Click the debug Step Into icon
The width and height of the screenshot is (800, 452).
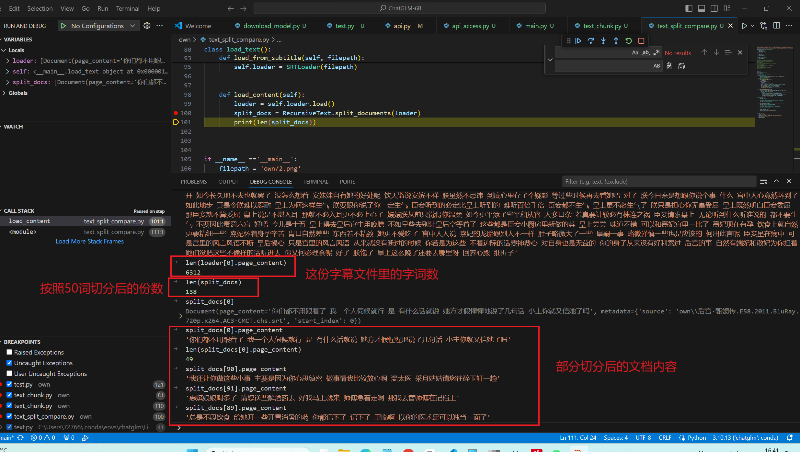click(603, 41)
